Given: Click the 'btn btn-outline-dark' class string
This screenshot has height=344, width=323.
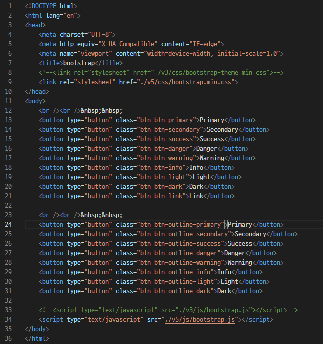Looking at the screenshot, I should 175,291.
